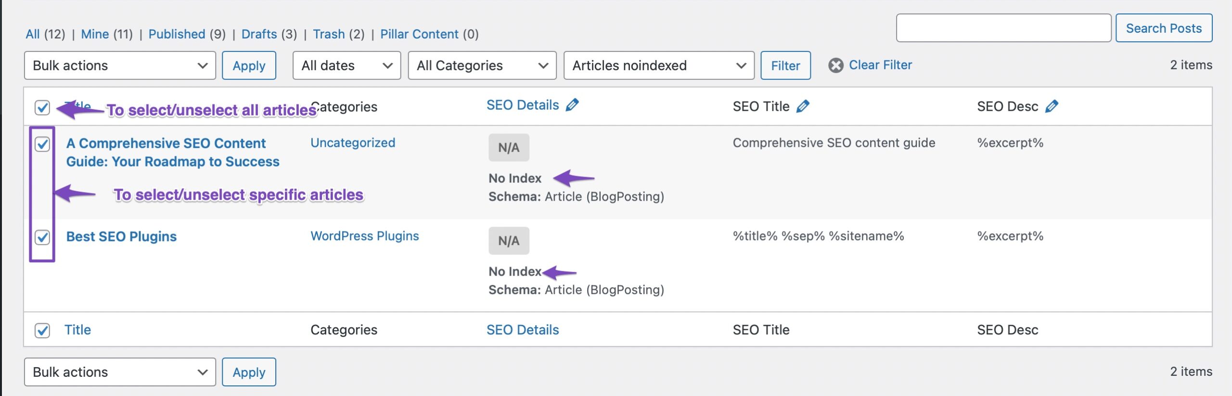Click the Search Posts button
The image size is (1232, 396).
[1164, 28]
